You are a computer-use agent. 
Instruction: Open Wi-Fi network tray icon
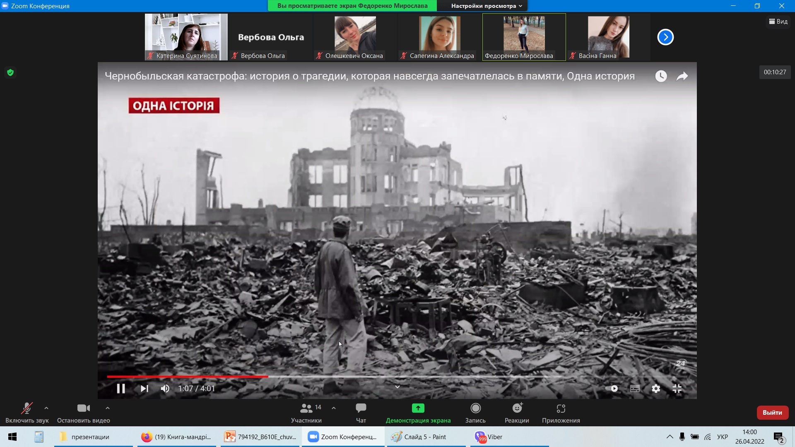point(708,437)
